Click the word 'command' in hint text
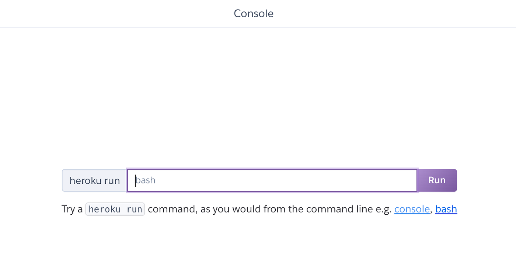 tap(171, 209)
